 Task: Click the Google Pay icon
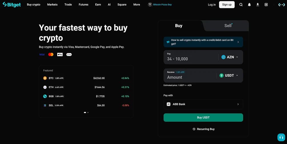point(69,54)
